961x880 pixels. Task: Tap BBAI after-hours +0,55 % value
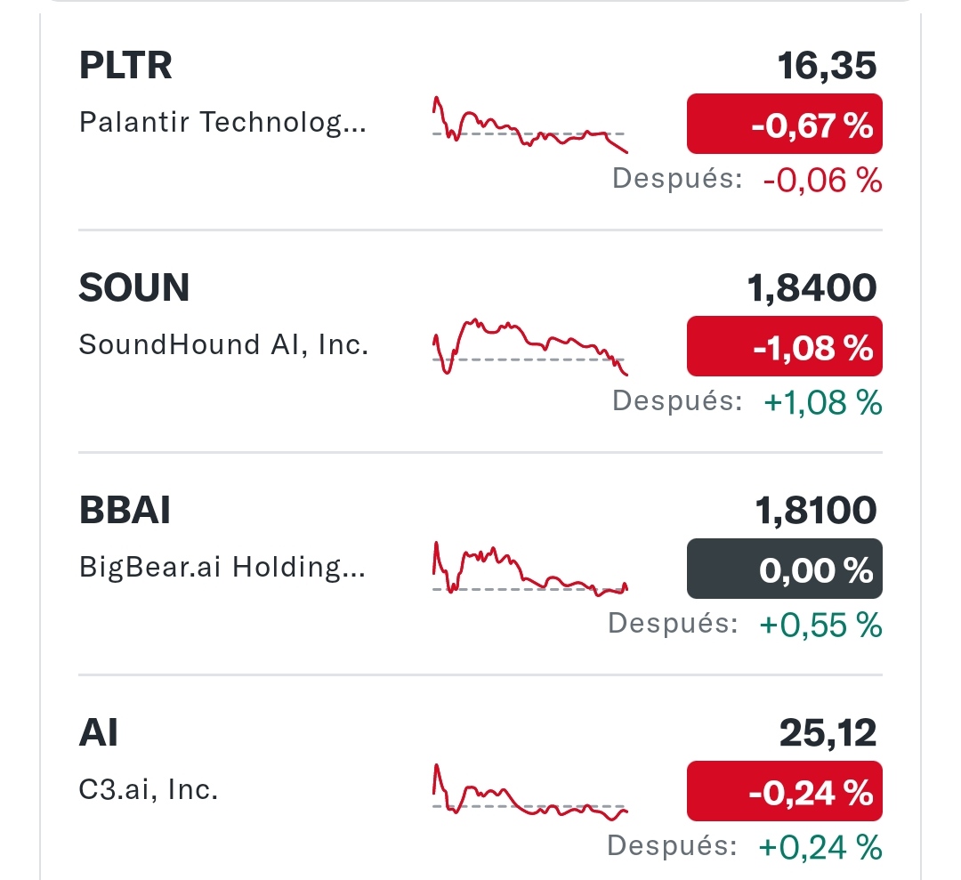820,625
